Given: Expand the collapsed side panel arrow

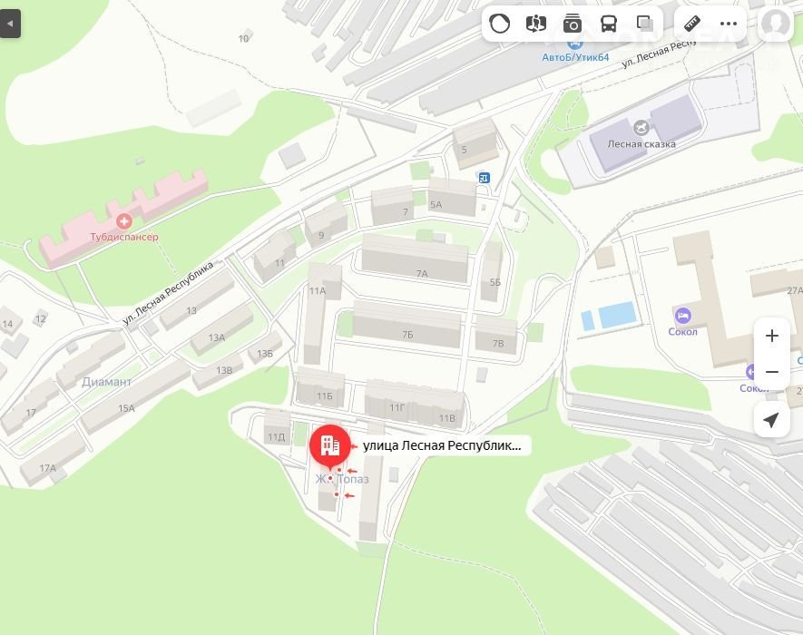Looking at the screenshot, I should [x=10, y=24].
